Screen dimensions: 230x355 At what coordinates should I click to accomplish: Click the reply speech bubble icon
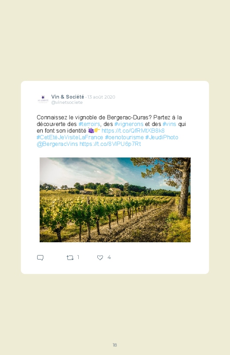point(40,258)
